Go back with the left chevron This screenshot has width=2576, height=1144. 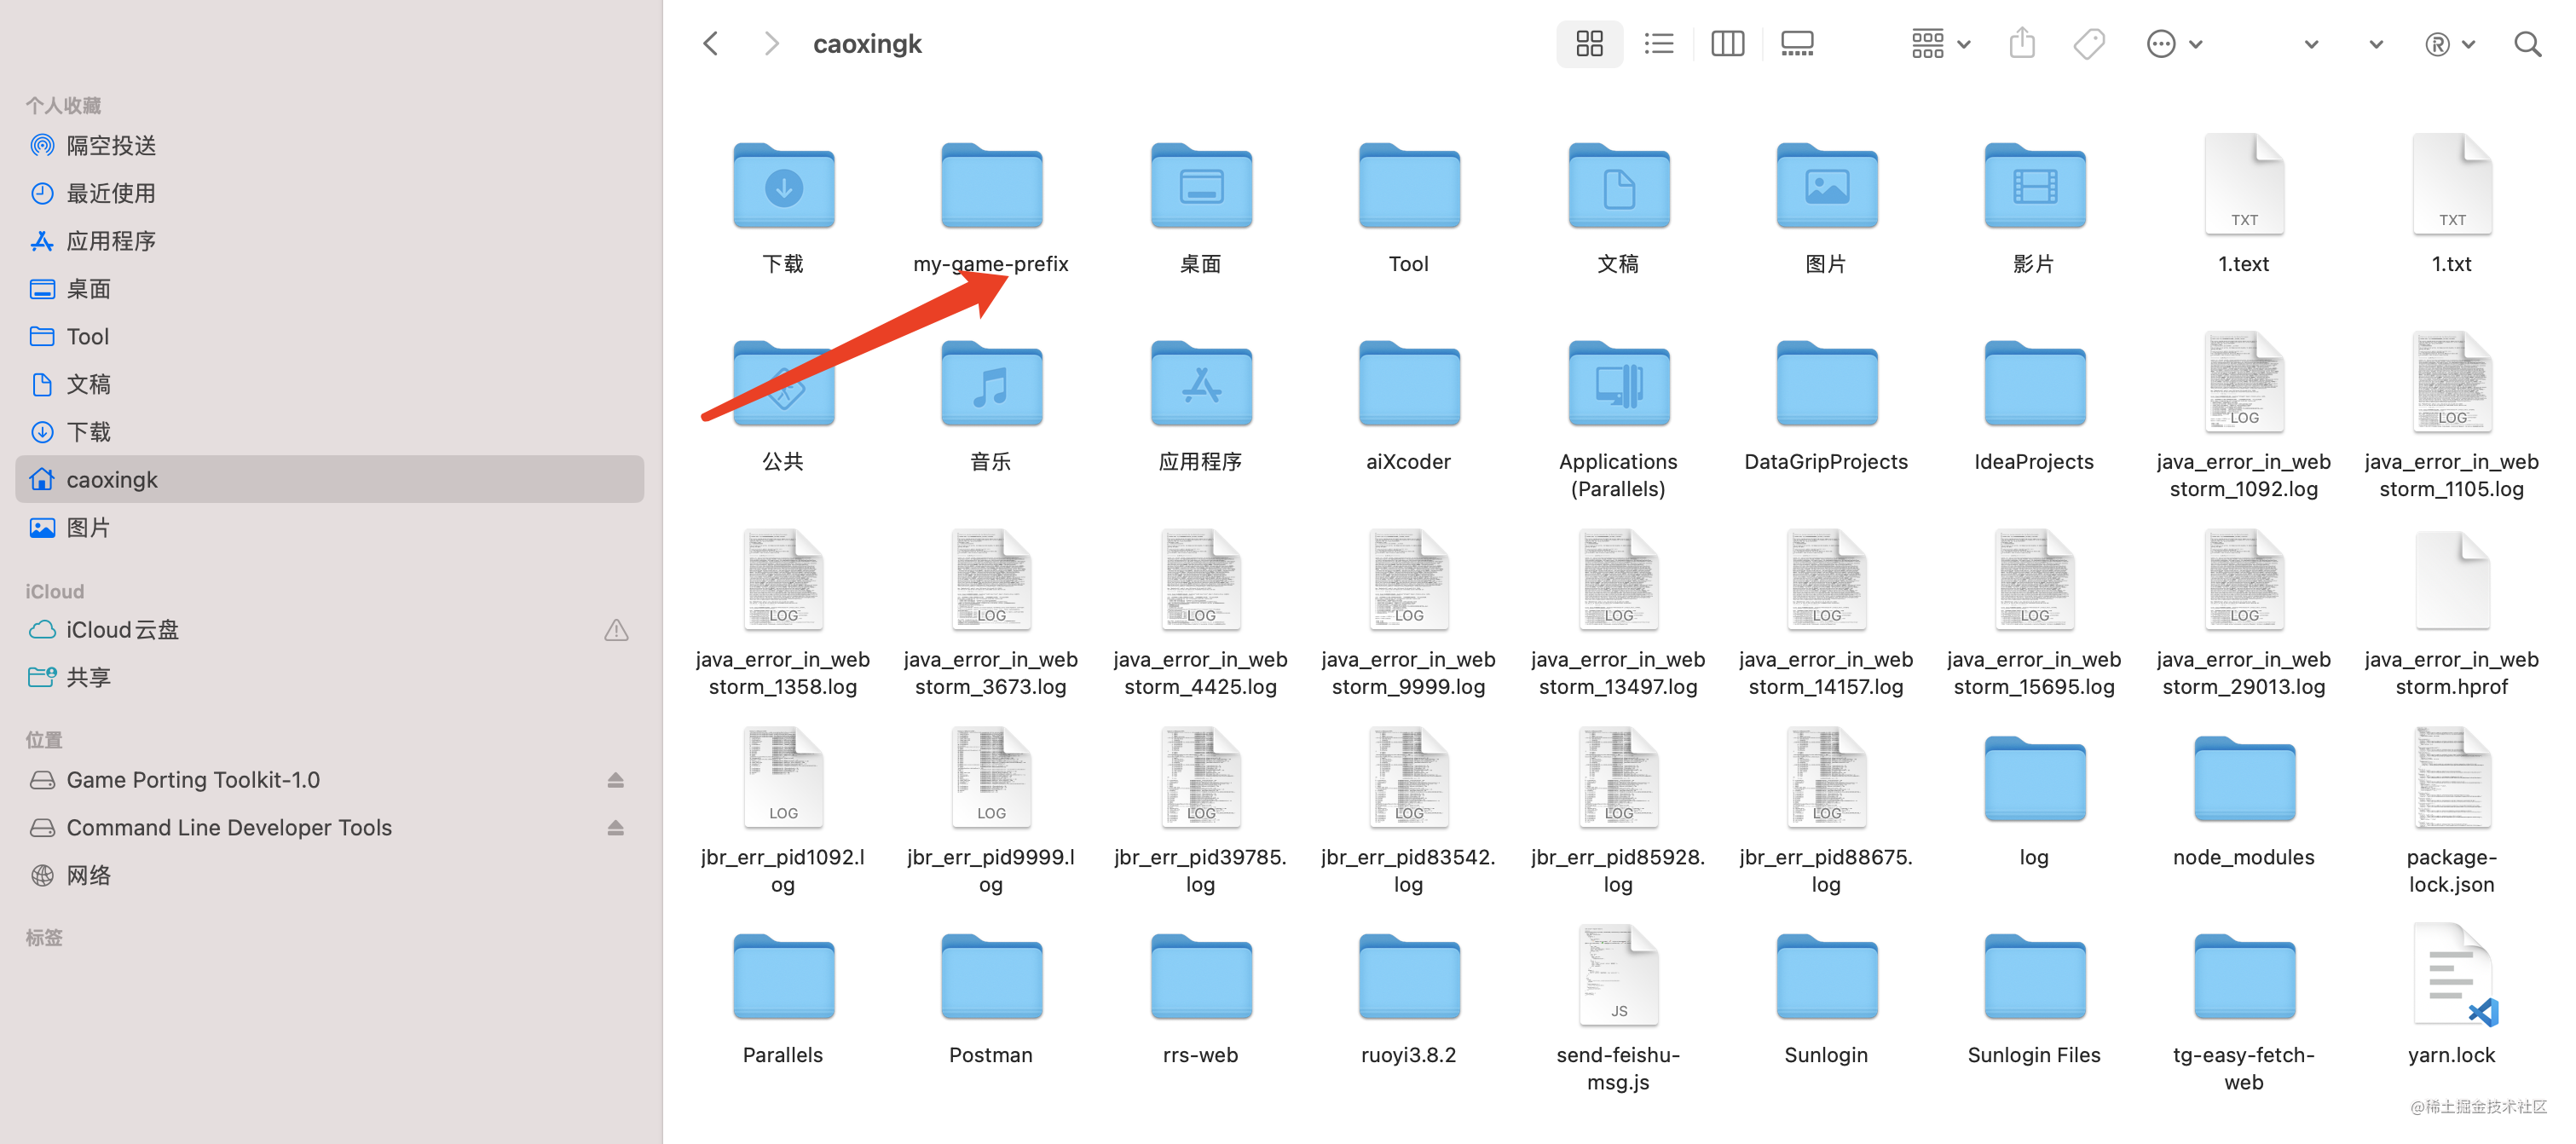(x=711, y=44)
